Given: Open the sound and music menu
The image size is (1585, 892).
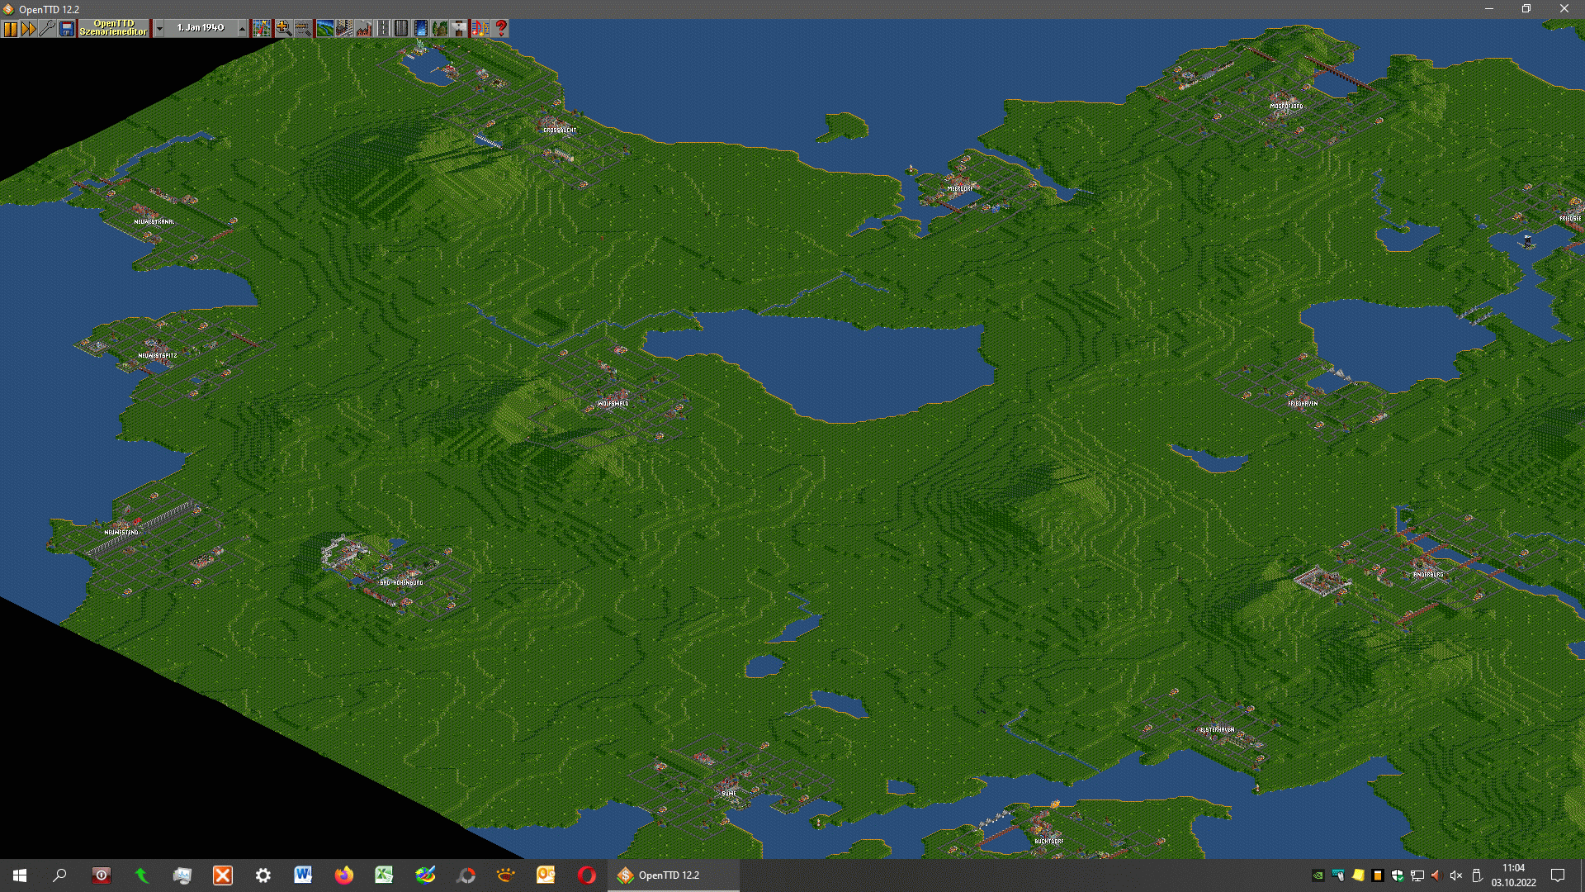Looking at the screenshot, I should tap(480, 29).
